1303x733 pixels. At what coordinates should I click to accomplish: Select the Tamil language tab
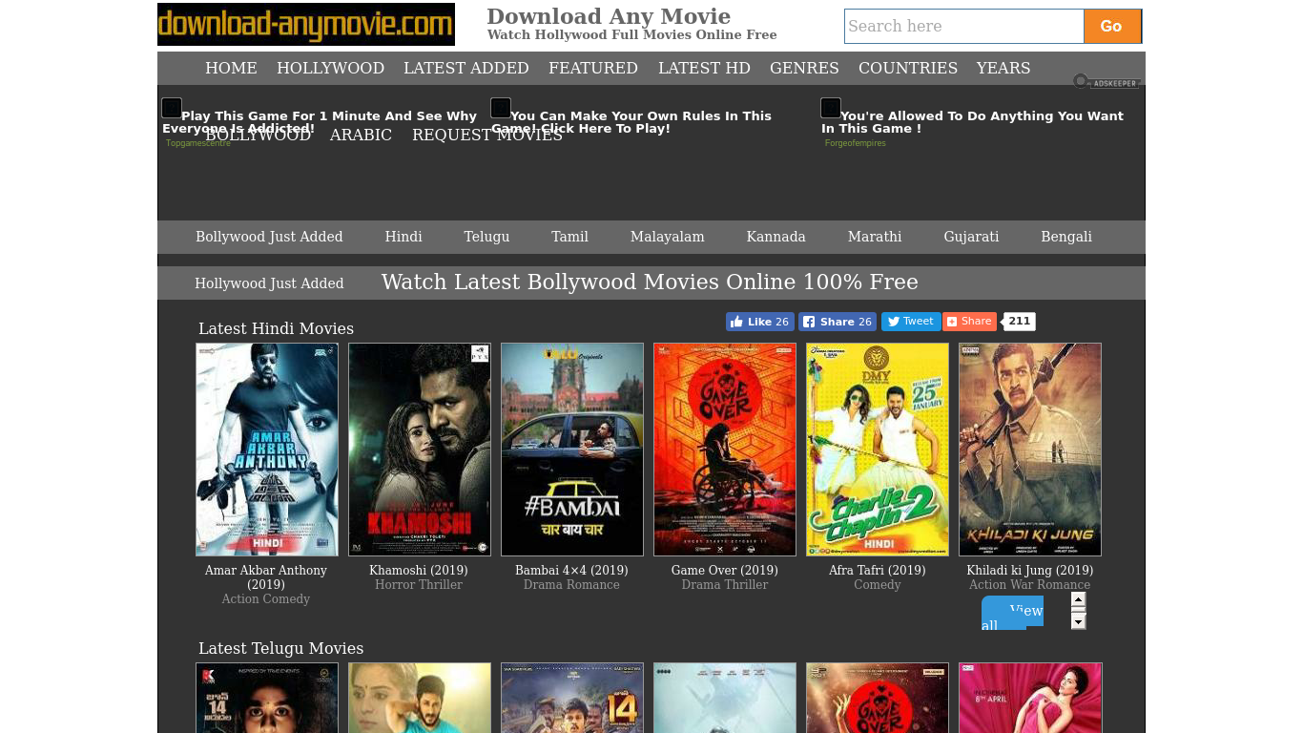[x=569, y=237]
